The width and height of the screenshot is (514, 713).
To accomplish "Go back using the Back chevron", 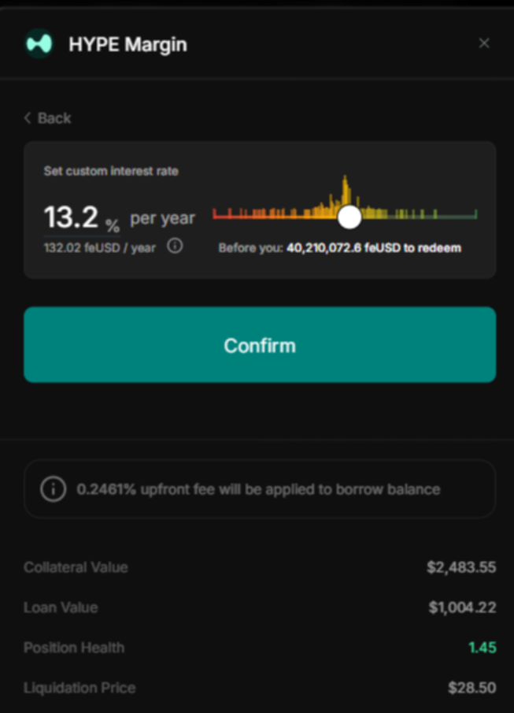I will coord(28,118).
